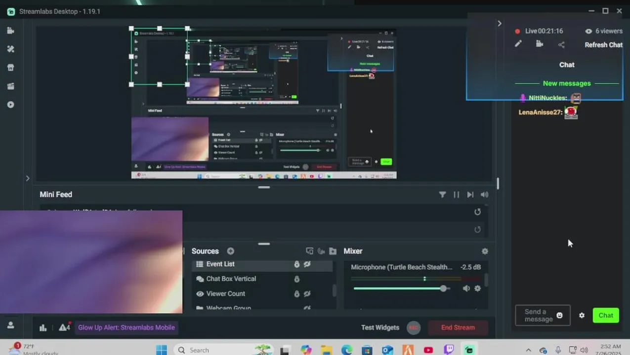Edit stream info with the pencil icon

point(518,44)
